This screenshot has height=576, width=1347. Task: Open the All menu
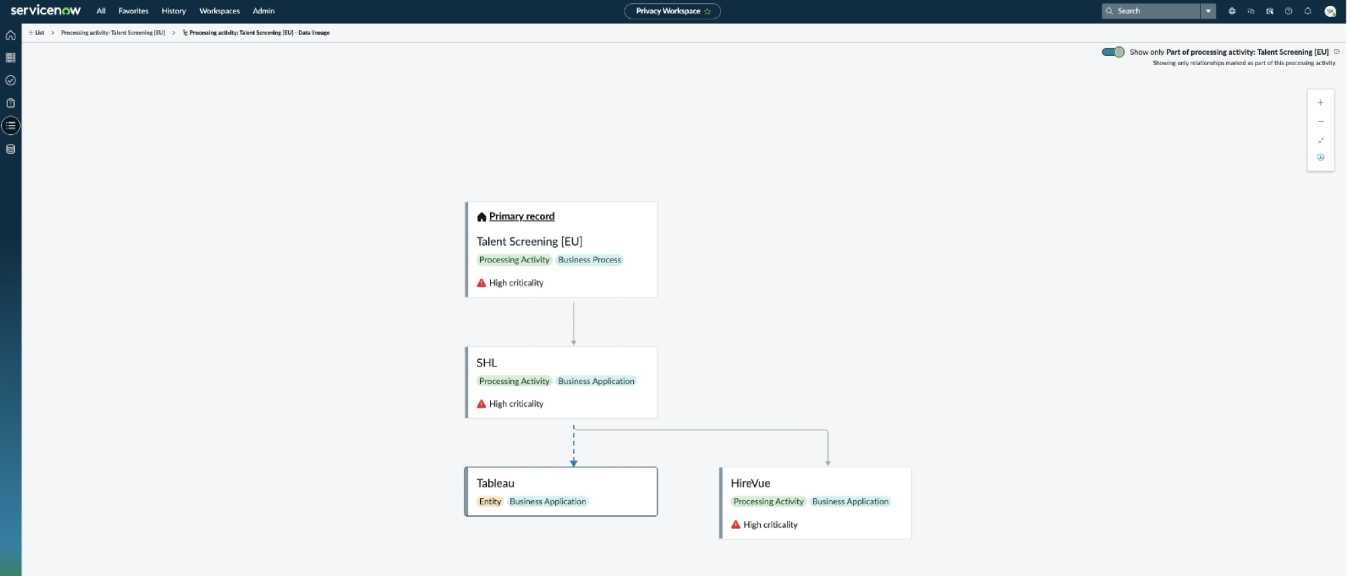pos(101,11)
